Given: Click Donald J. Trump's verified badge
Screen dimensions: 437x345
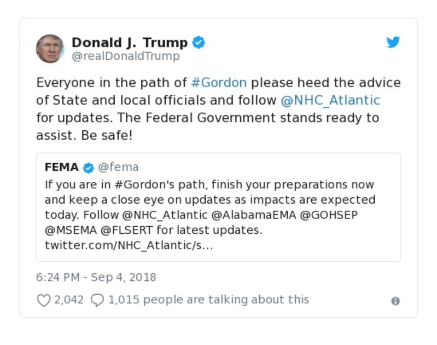Looking at the screenshot, I should point(199,42).
